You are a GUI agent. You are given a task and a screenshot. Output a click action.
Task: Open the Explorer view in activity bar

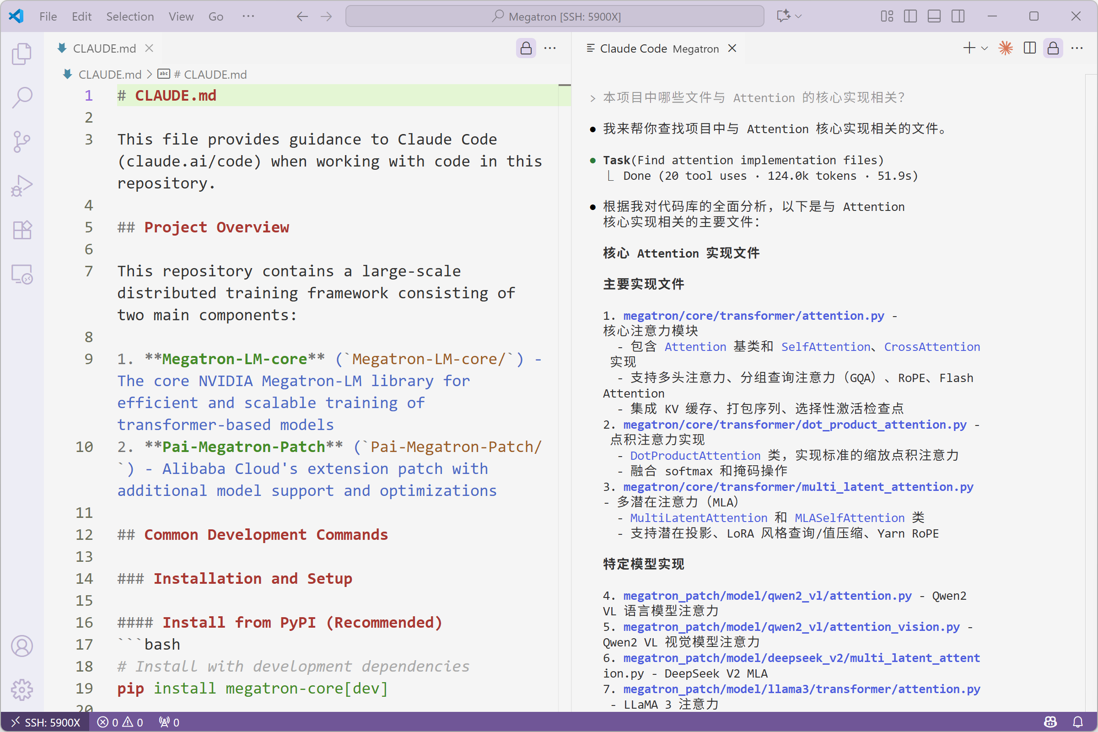(x=22, y=54)
